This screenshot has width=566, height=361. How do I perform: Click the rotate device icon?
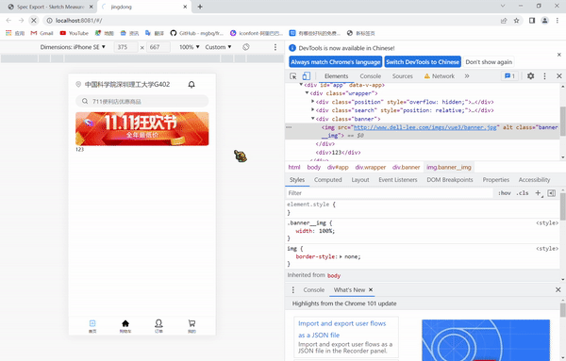246,47
